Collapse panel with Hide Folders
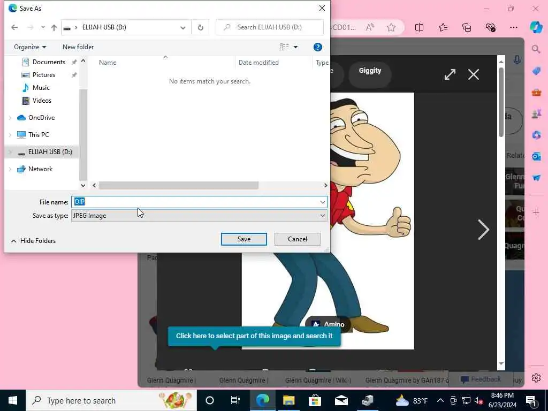 click(x=34, y=241)
